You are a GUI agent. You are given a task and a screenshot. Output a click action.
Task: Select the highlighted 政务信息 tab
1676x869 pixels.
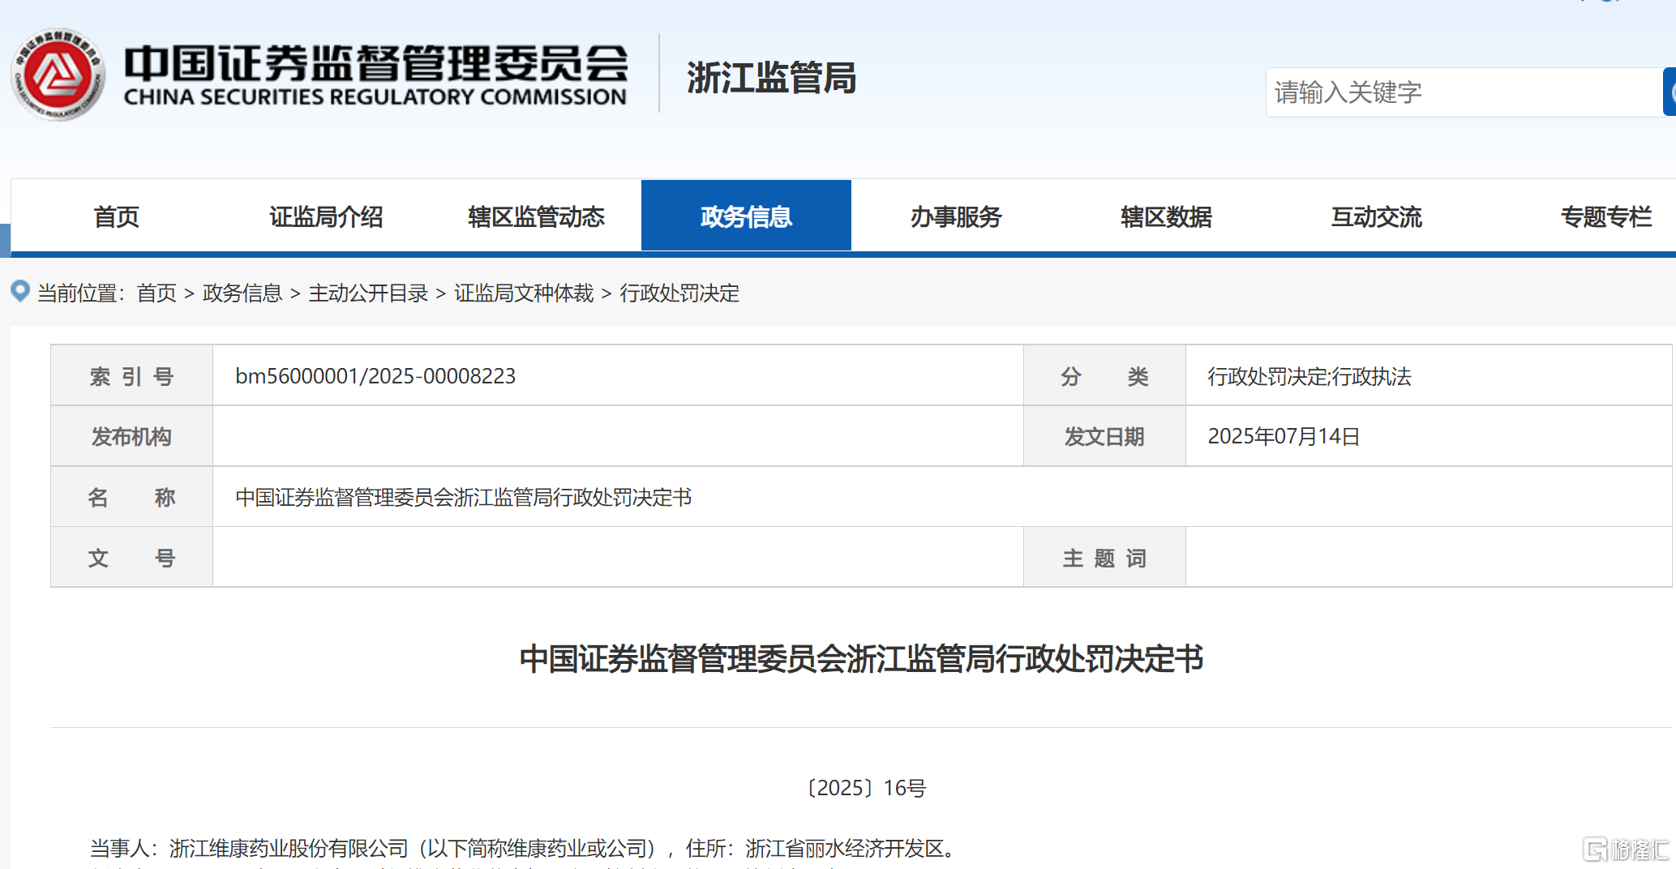coord(746,216)
